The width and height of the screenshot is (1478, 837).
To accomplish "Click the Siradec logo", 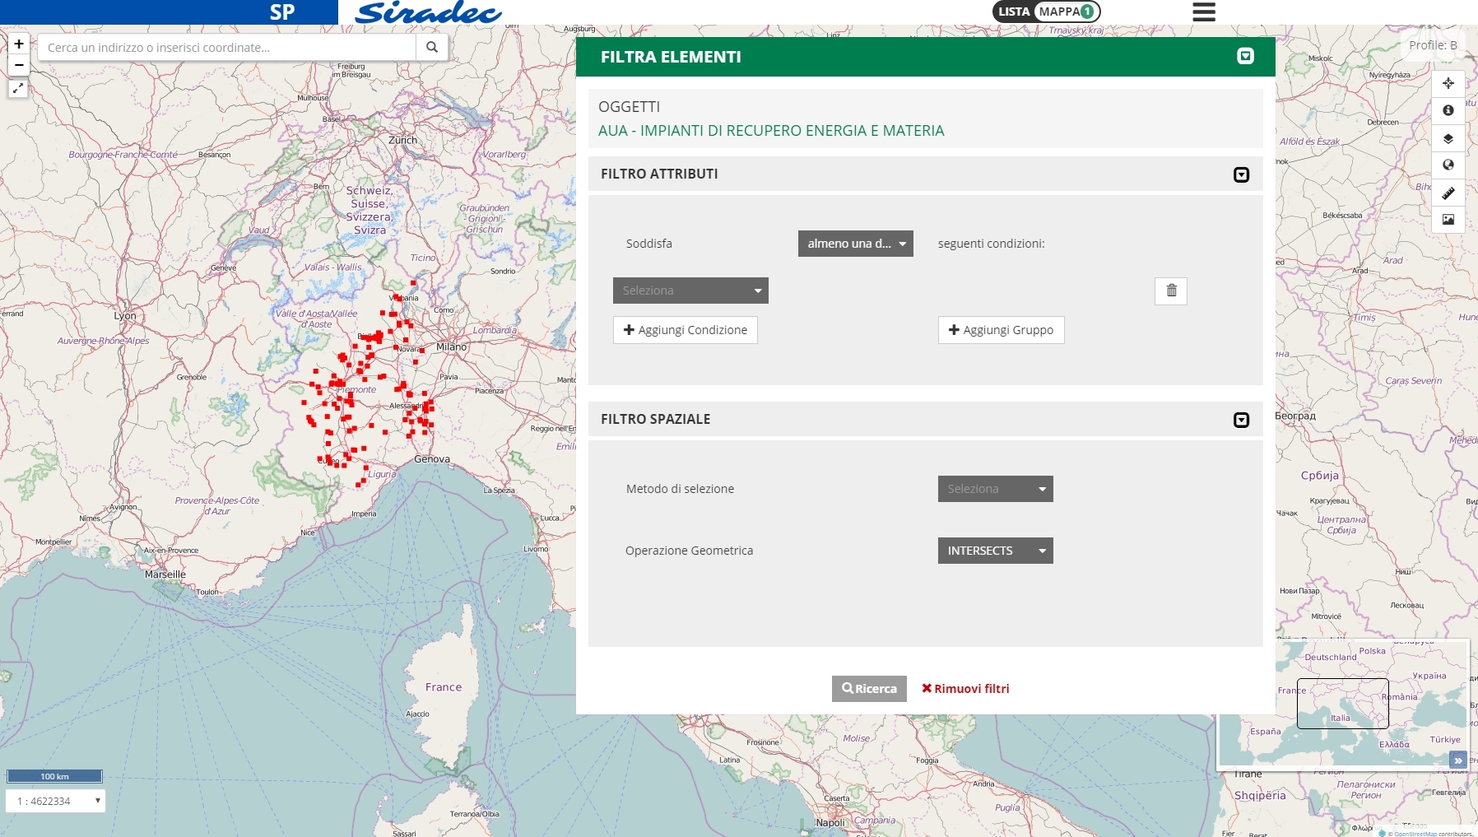I will (428, 12).
